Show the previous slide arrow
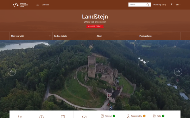This screenshot has width=190, height=118. tap(12, 72)
